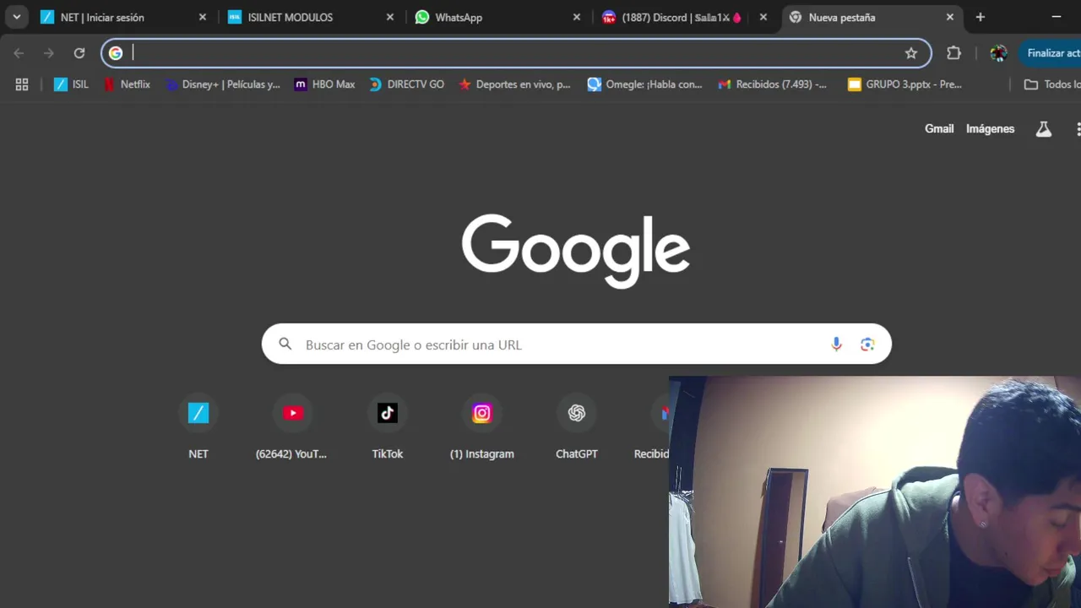
Task: Close the WhatsApp tab
Action: tap(577, 17)
